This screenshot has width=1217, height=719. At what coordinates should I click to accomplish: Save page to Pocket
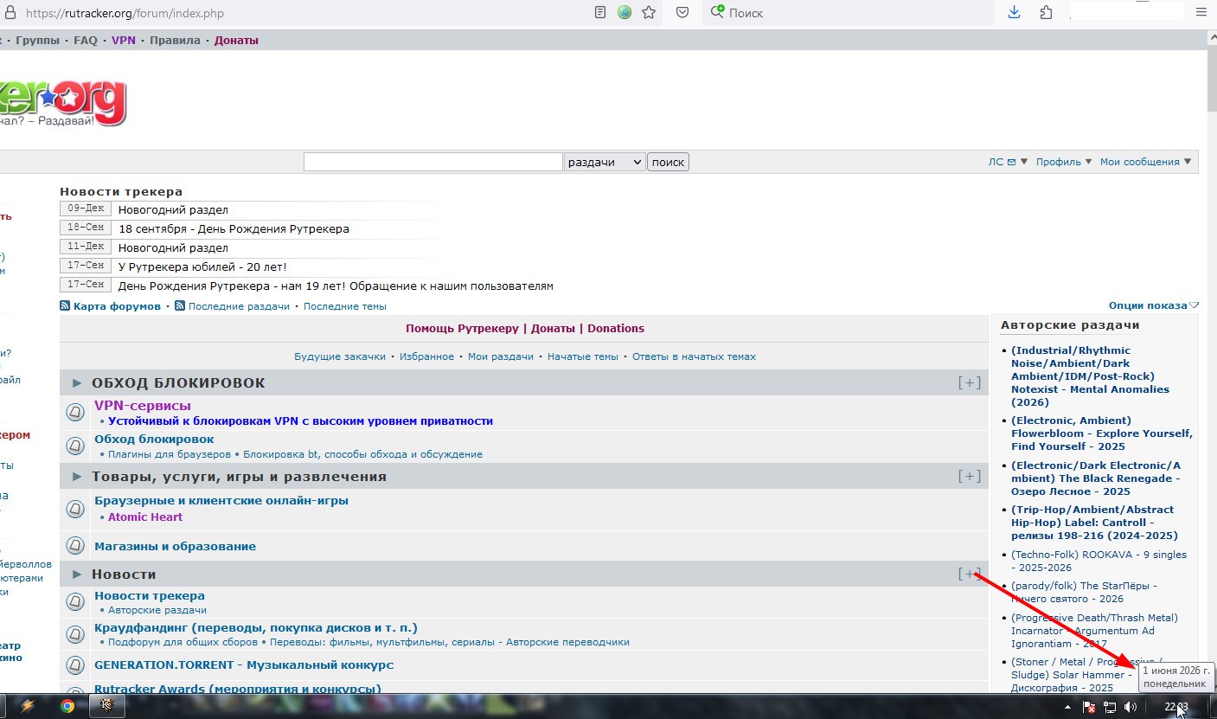point(682,13)
